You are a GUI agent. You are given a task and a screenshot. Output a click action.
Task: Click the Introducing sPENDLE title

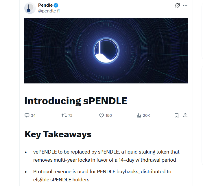coord(76,101)
